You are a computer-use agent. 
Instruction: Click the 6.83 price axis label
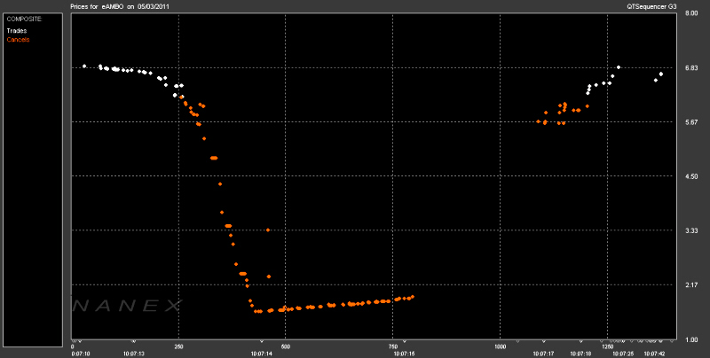(691, 68)
